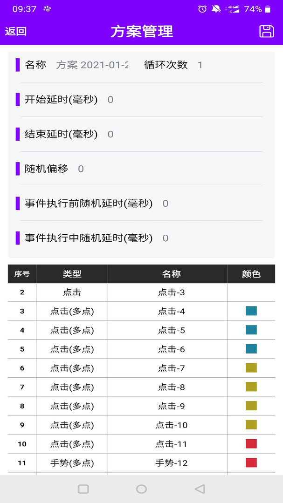This screenshot has width=283, height=503.
Task: Select the 点击-10 event row name
Action: [172, 425]
